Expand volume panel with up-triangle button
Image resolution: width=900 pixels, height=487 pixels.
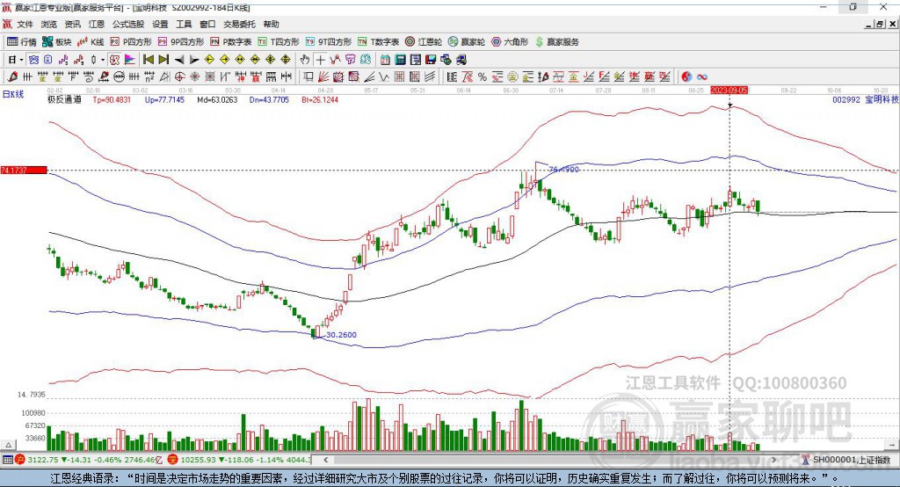(x=8, y=445)
